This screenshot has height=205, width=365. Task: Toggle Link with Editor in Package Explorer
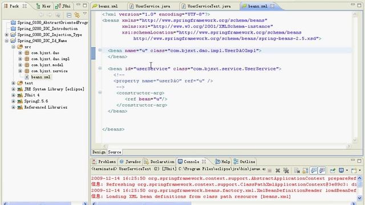77,15
